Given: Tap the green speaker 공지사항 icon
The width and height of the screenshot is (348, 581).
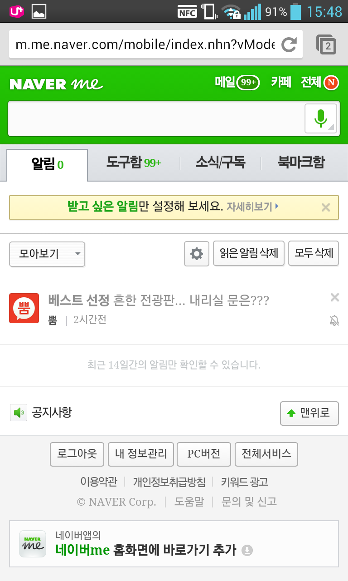Looking at the screenshot, I should [19, 413].
